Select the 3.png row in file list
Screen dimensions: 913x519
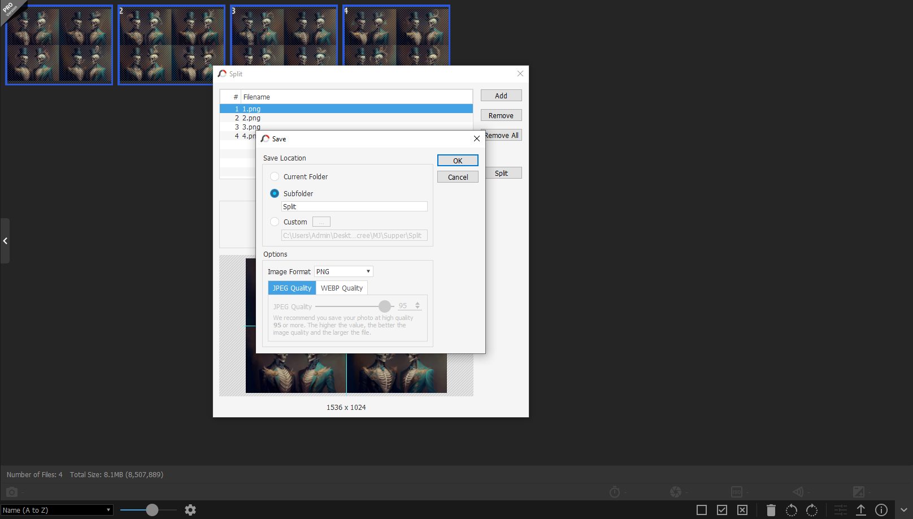pos(346,127)
